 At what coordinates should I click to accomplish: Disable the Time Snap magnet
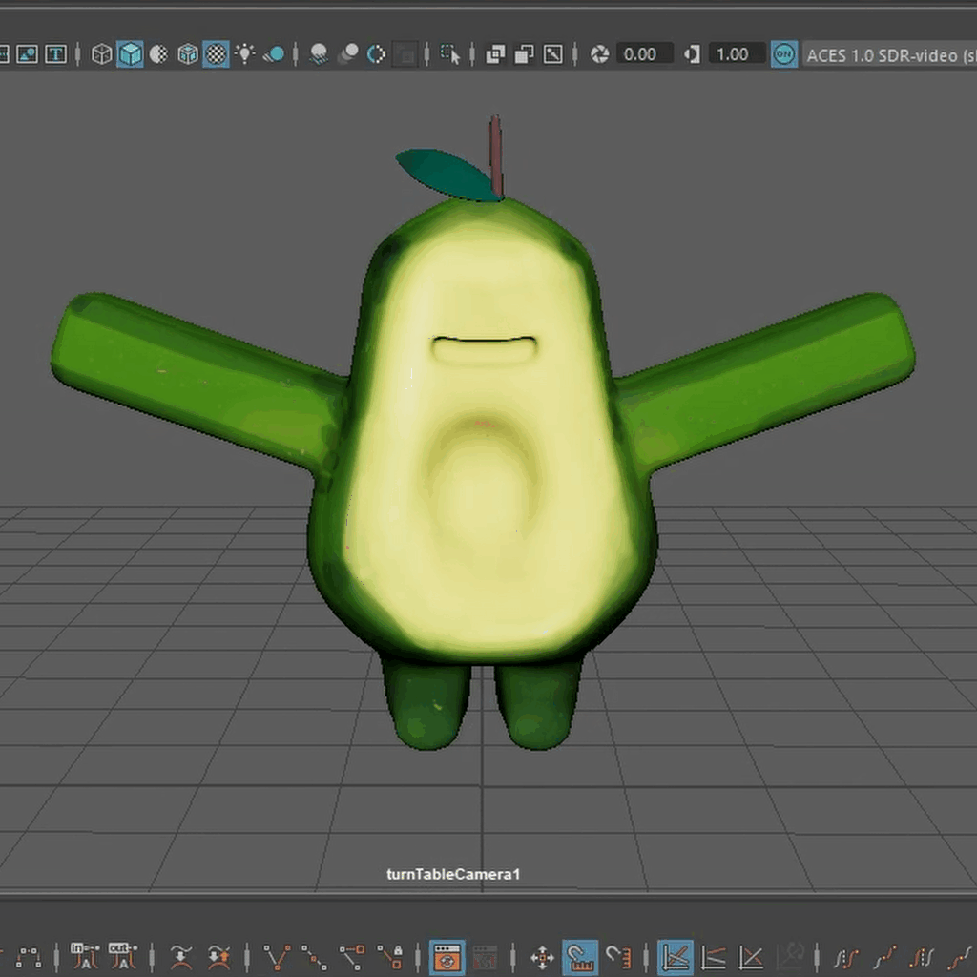(x=580, y=956)
